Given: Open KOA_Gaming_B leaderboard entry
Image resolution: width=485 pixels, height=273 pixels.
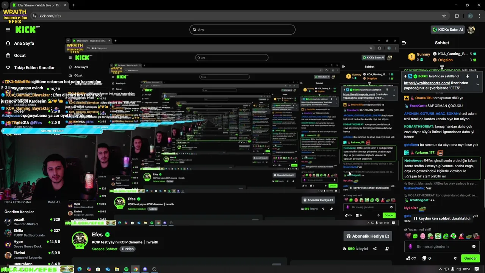Looking at the screenshot, I should coord(454,54).
